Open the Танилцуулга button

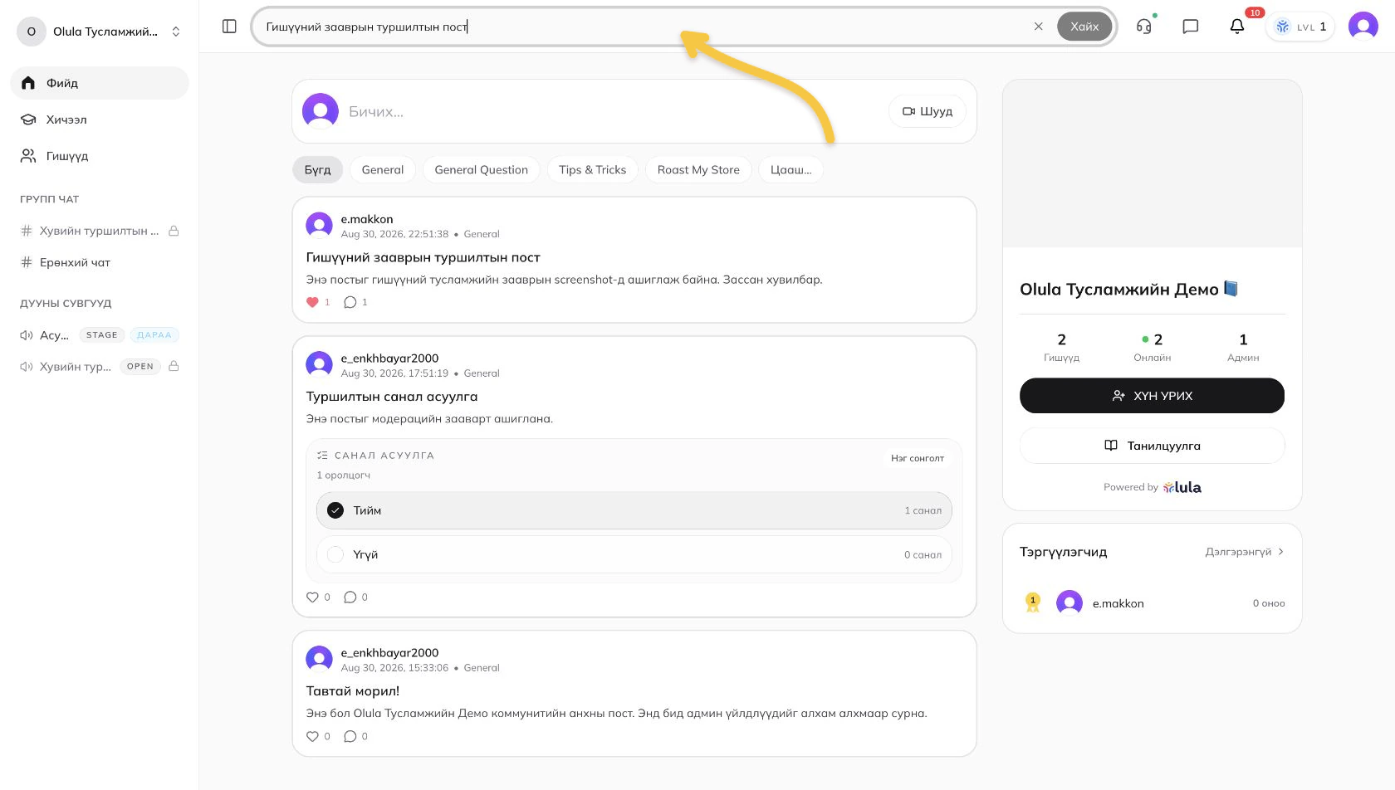tap(1152, 446)
